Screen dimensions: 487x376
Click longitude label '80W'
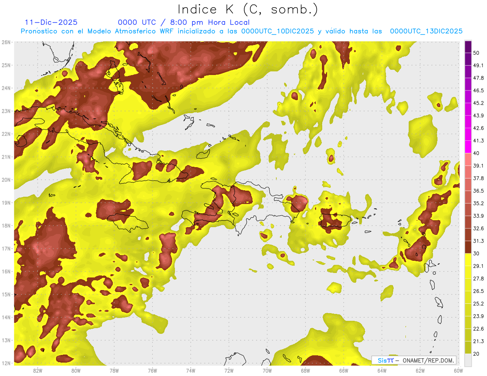coord(76,370)
